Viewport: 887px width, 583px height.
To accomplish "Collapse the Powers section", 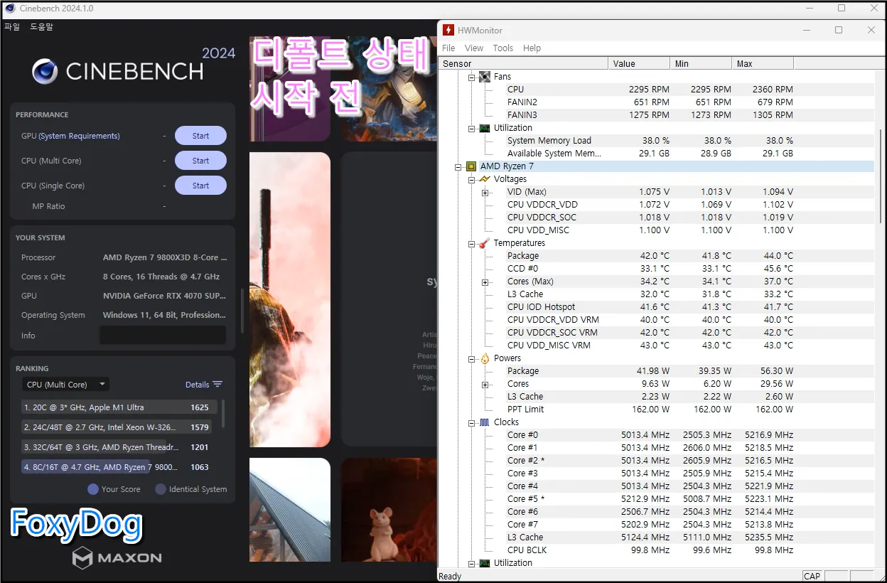I will (471, 358).
